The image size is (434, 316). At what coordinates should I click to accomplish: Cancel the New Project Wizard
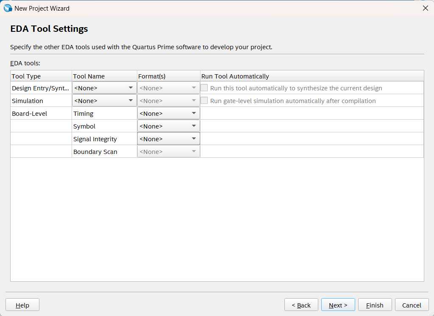coord(412,305)
